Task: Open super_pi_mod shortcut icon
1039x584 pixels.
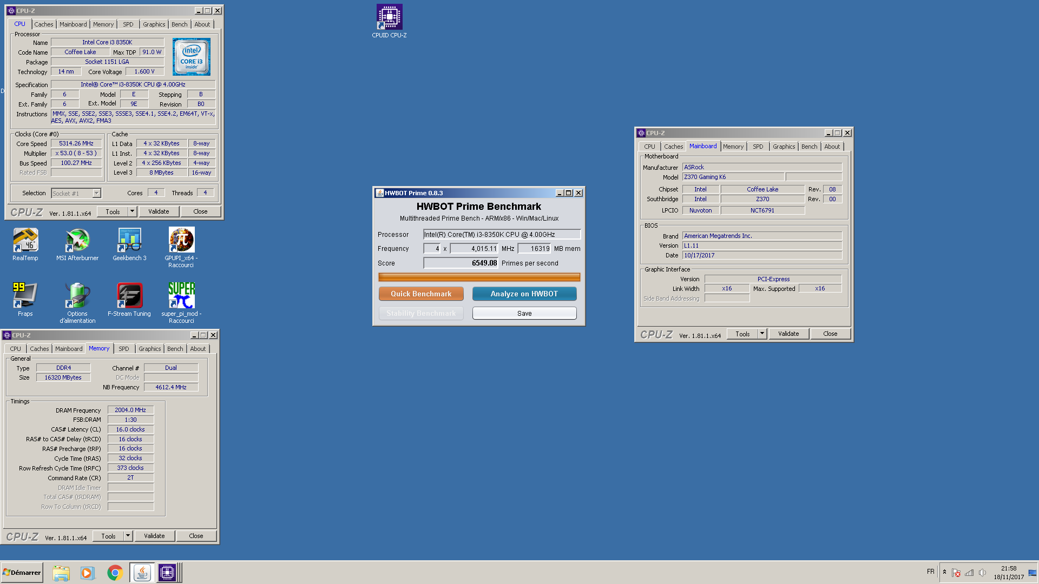Action: (x=181, y=303)
